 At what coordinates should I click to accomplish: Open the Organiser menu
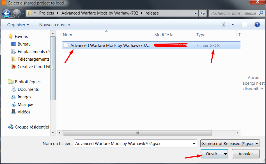(x=18, y=25)
